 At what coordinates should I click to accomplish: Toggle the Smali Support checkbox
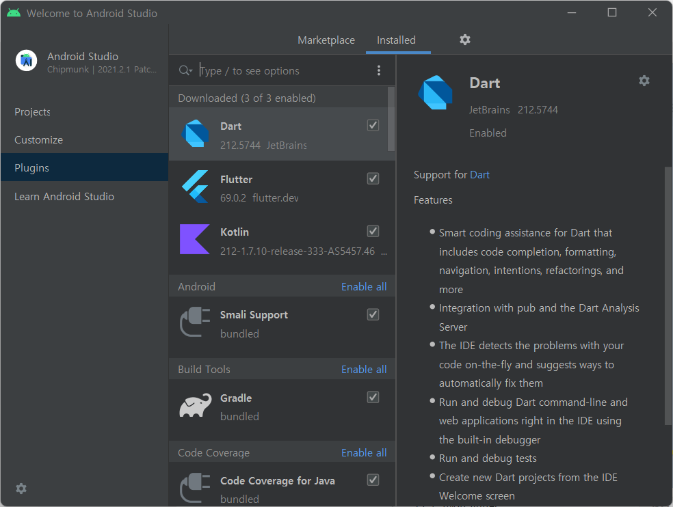point(373,314)
